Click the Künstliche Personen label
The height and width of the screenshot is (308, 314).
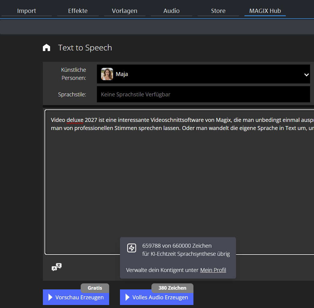(73, 74)
